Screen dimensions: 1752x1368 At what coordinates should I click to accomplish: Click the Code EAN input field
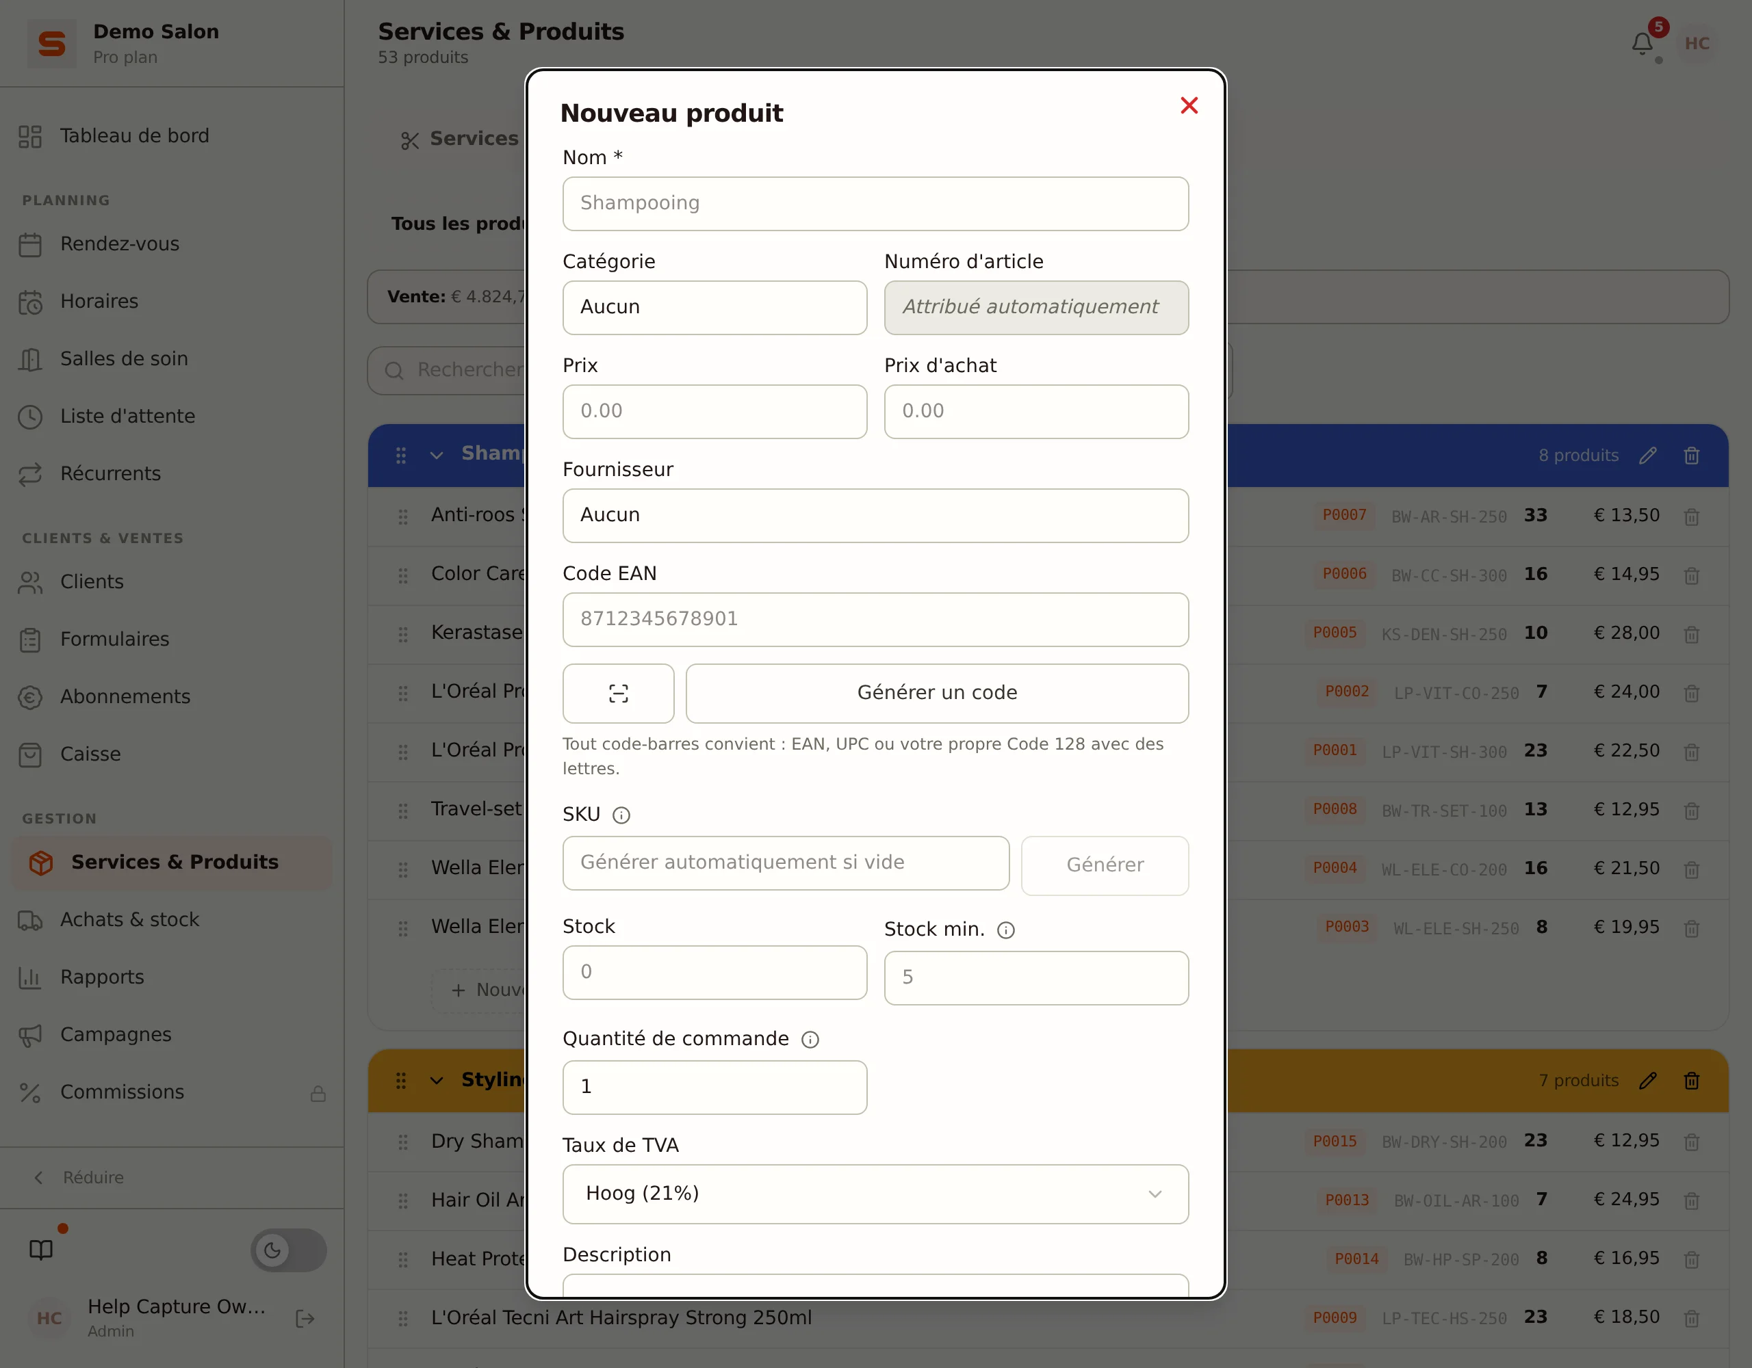(x=875, y=619)
